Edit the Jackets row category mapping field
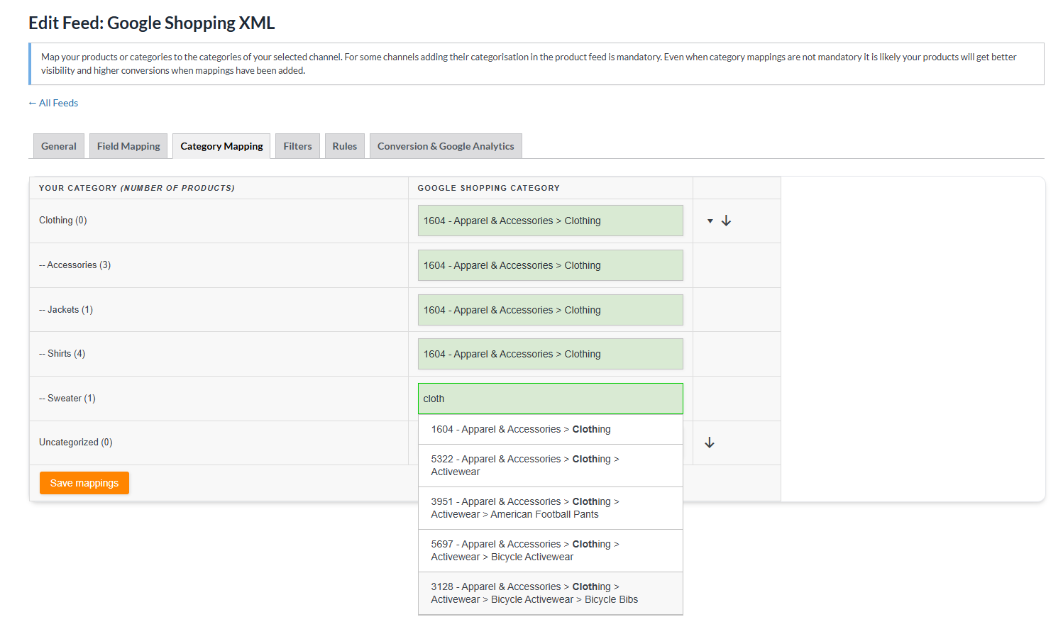Screen dimensions: 1063x634 click(x=550, y=310)
